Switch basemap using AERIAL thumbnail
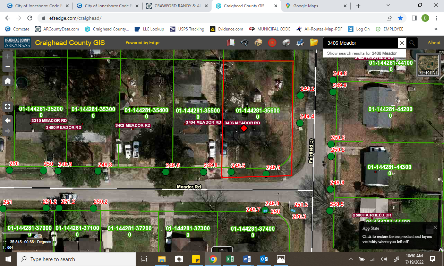This screenshot has height=266, width=444. point(428,65)
